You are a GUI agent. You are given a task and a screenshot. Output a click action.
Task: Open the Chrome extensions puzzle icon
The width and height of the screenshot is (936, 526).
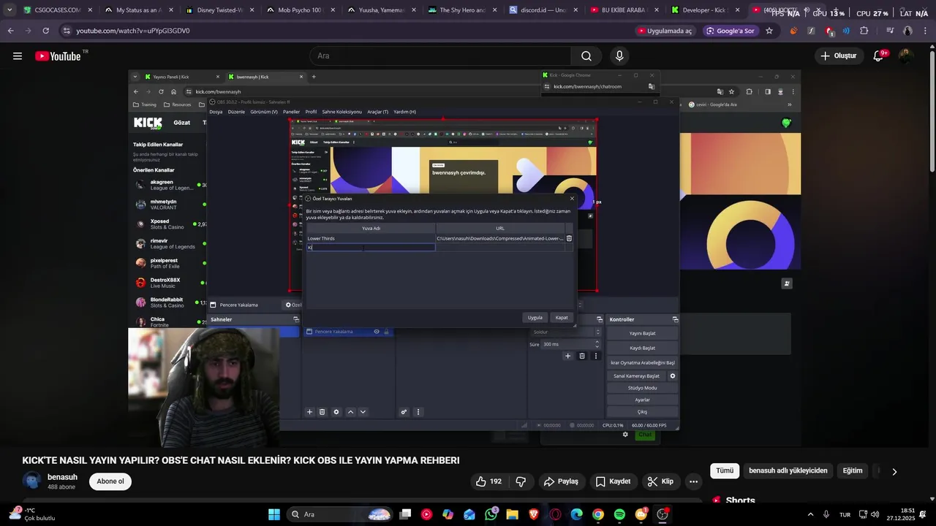[x=864, y=31]
